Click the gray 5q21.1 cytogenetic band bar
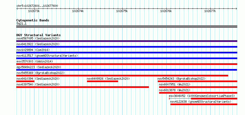Viewport: 245px width, 115px height. point(127,27)
